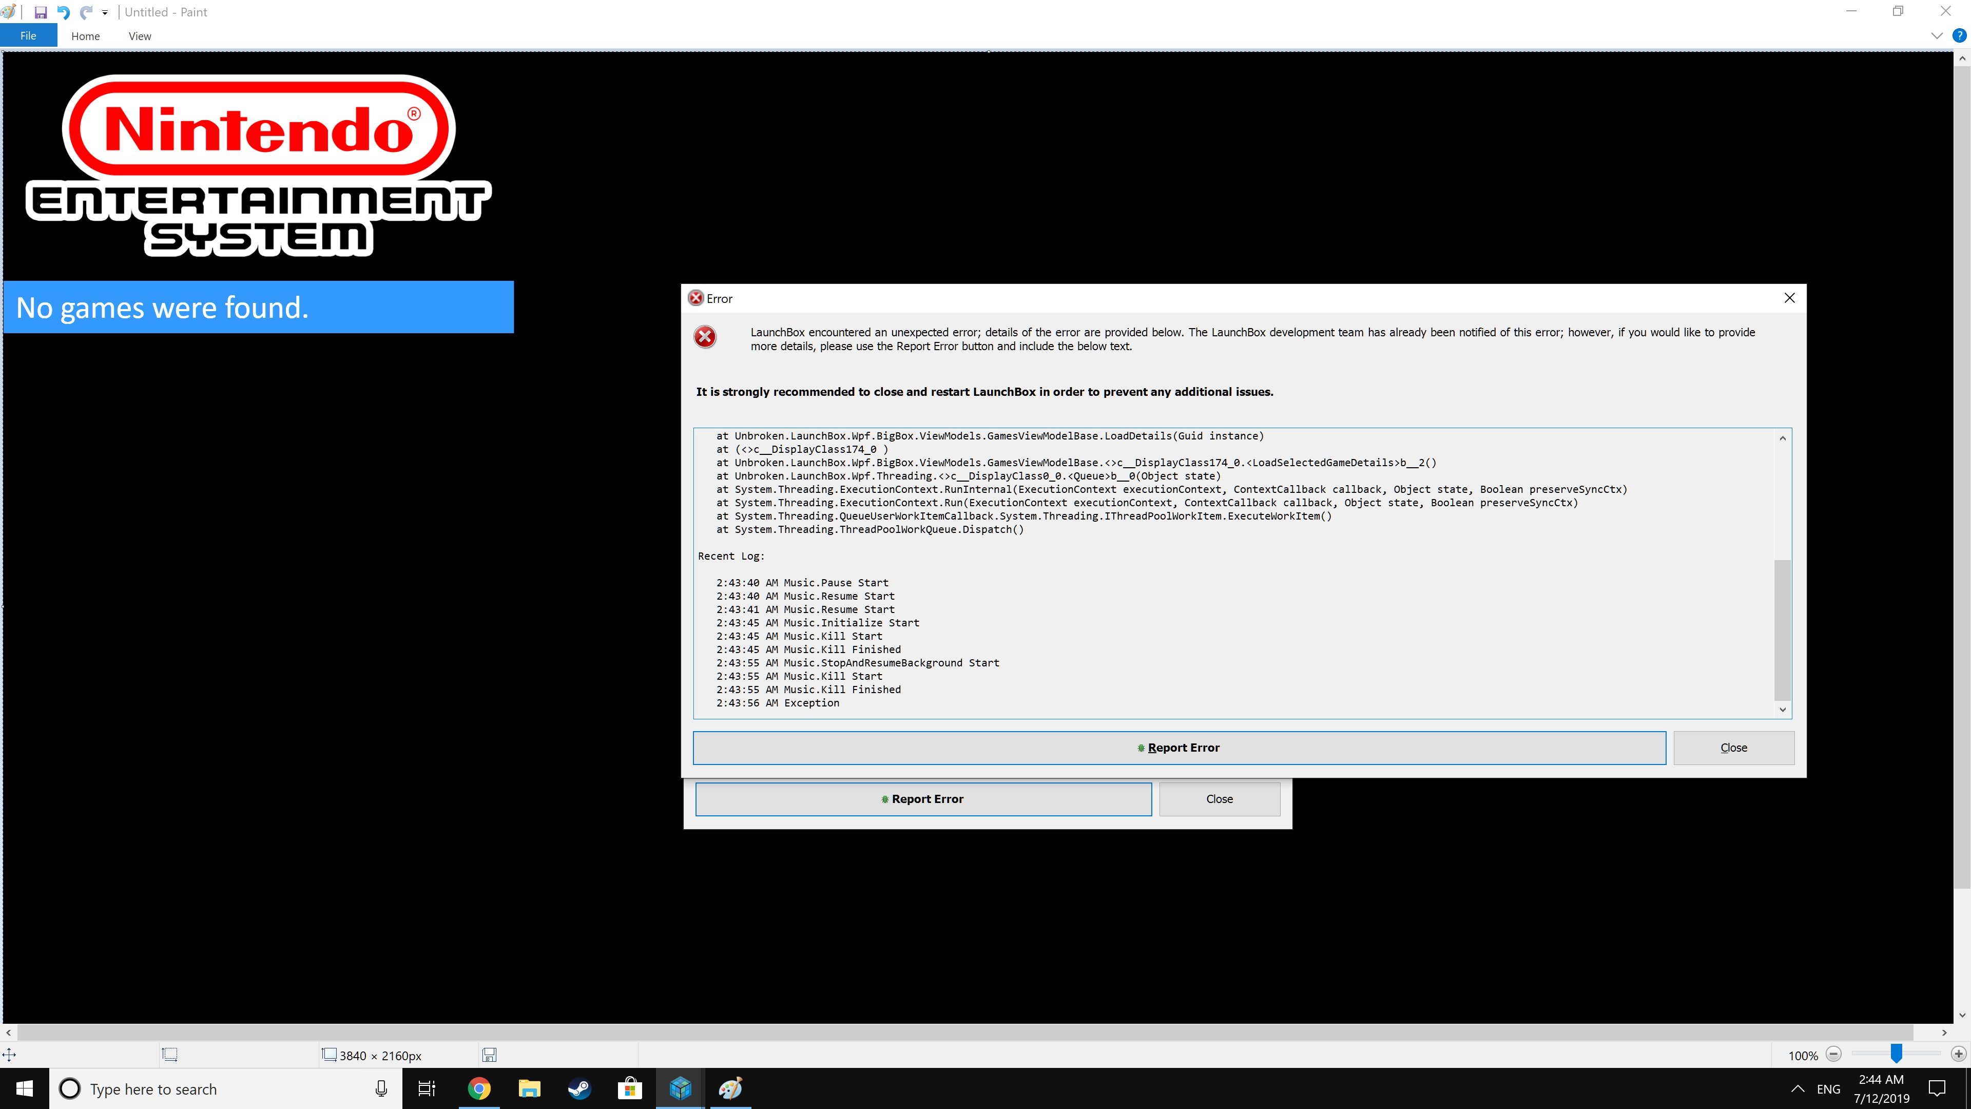Click the file size disk icon in status bar
The image size is (1971, 1109).
490,1055
